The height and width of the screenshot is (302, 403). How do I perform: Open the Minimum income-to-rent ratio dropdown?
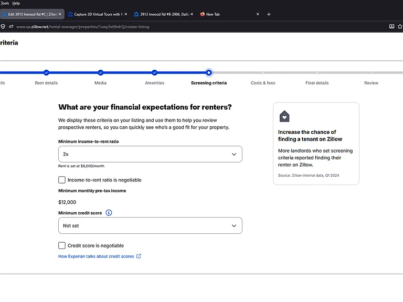(150, 154)
